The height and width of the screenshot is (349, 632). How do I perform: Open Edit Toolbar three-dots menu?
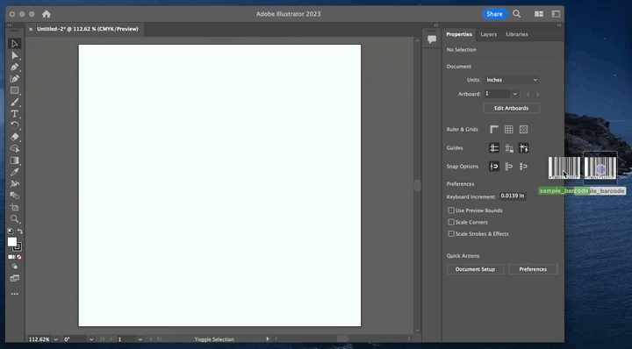15,294
